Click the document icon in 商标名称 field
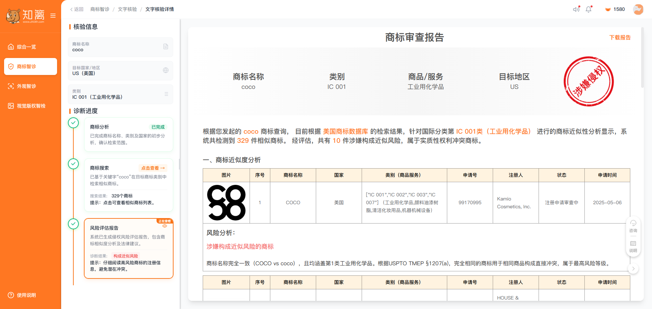This screenshot has height=309, width=652. 166,46
